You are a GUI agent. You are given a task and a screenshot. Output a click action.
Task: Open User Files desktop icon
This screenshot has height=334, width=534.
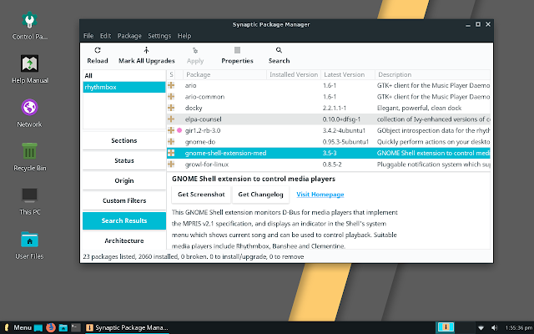30,245
